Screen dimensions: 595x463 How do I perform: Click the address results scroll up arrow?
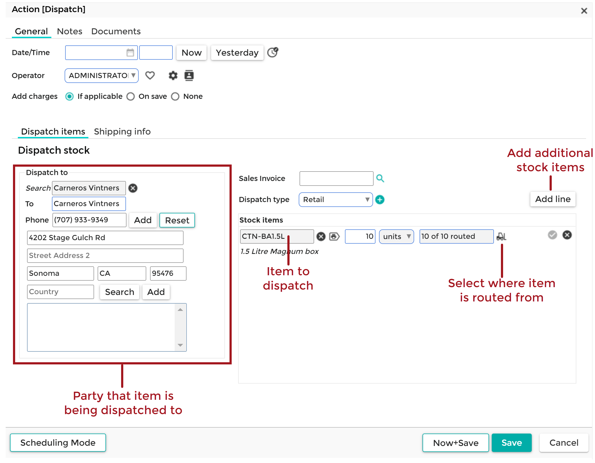coord(180,310)
